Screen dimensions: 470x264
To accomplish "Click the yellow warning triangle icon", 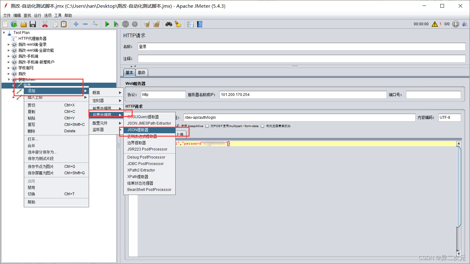I will 435,24.
